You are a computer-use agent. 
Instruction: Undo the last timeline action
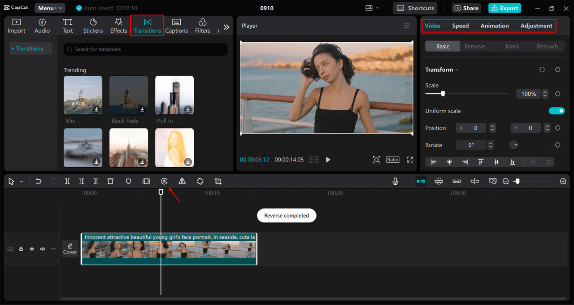pyautogui.click(x=39, y=181)
